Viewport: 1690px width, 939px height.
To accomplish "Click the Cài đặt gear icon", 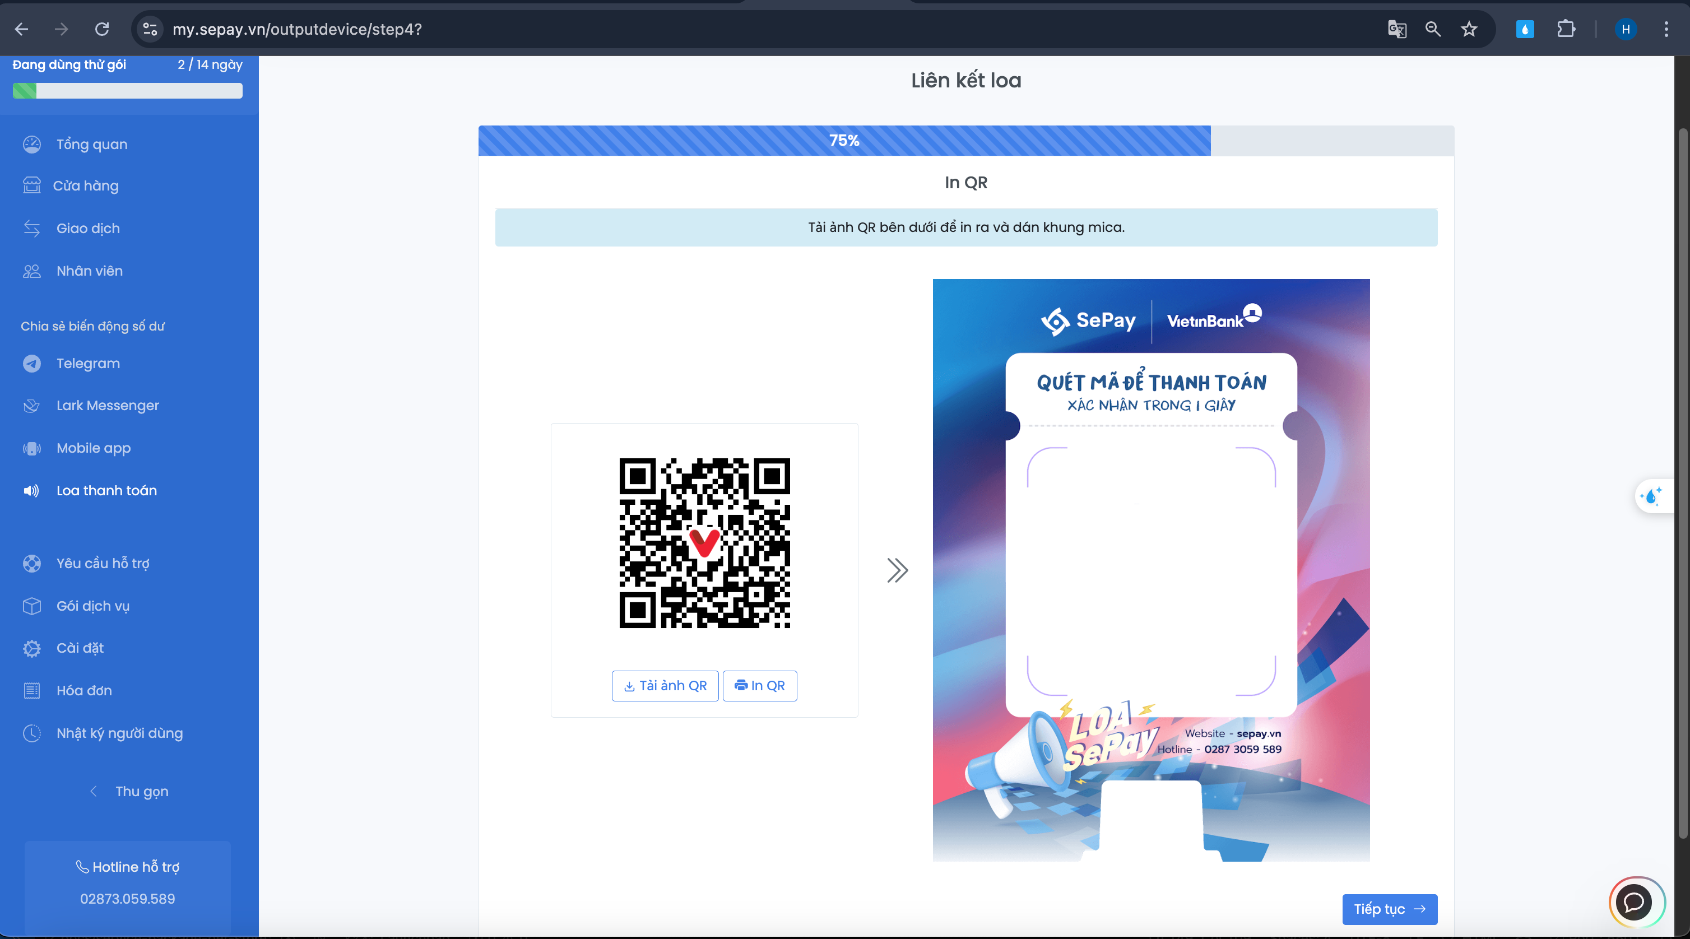I will 31,648.
